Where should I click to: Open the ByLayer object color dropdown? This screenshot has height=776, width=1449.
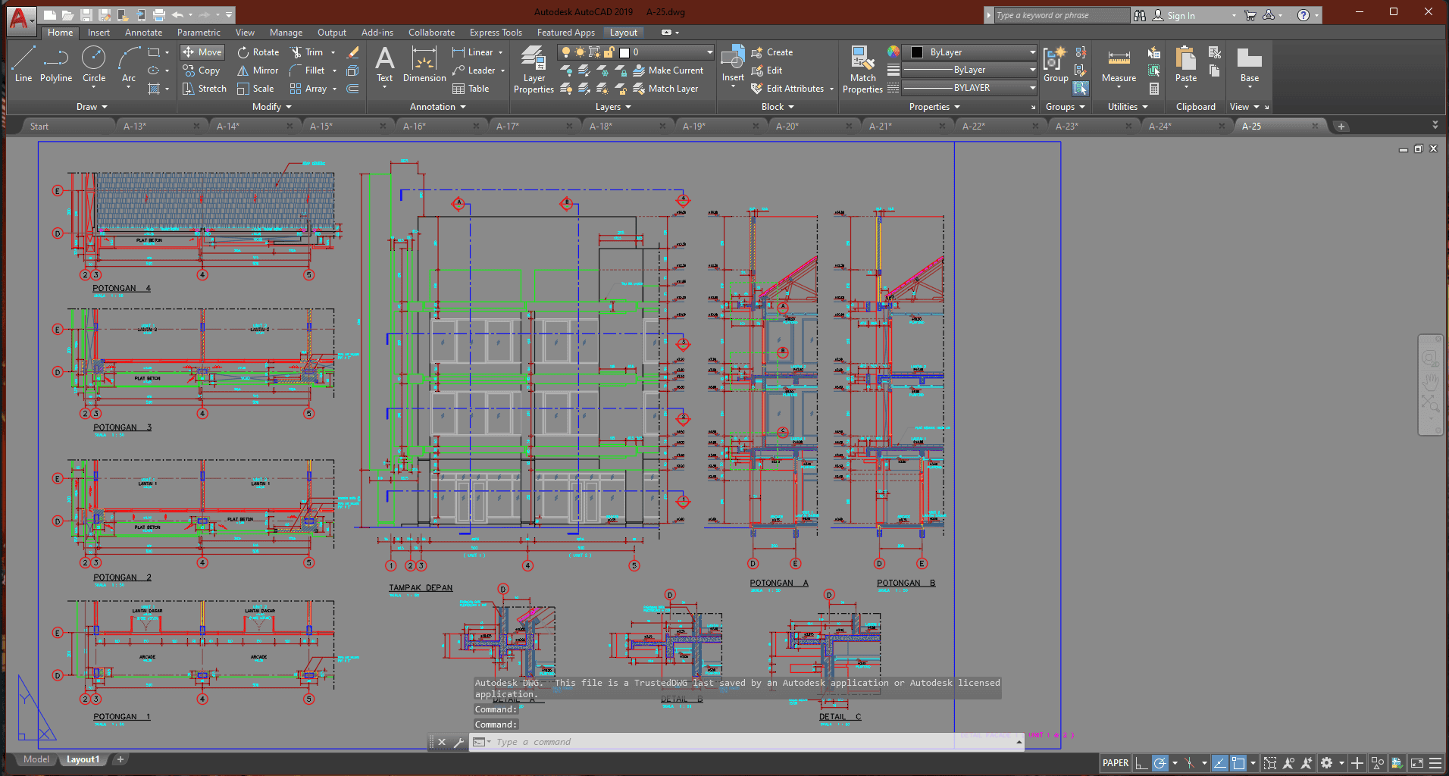point(1032,52)
